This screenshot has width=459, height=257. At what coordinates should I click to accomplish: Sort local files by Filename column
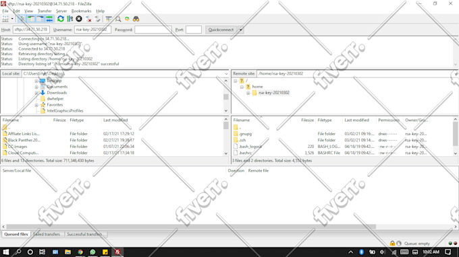click(21, 120)
